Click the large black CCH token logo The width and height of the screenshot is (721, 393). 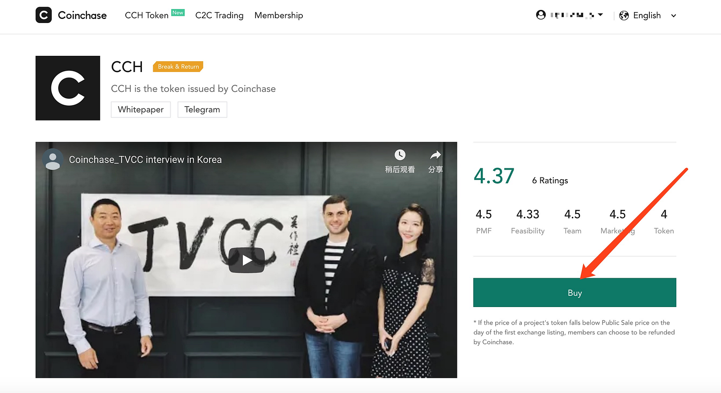point(68,88)
